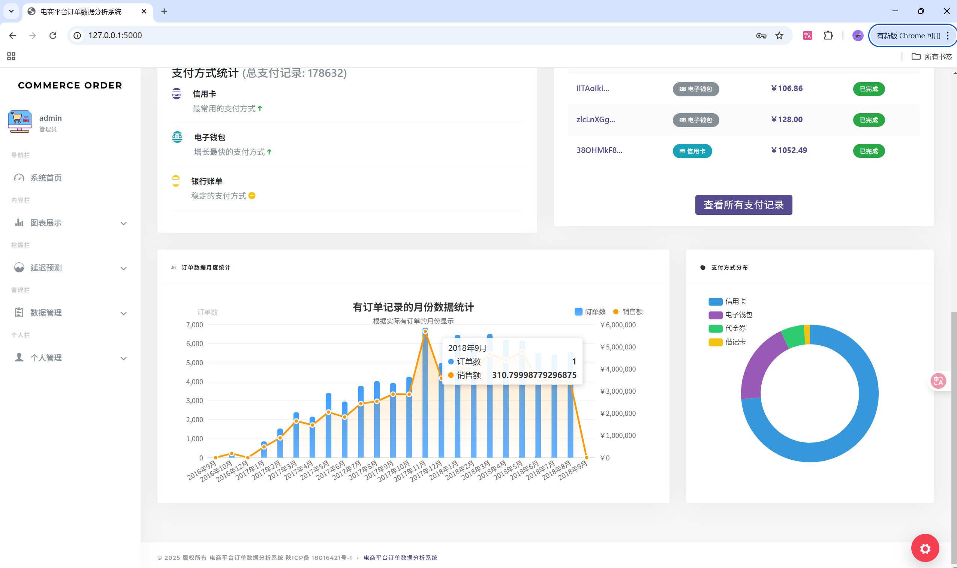Bookmark this page with star icon
957x568 pixels.
pos(779,36)
